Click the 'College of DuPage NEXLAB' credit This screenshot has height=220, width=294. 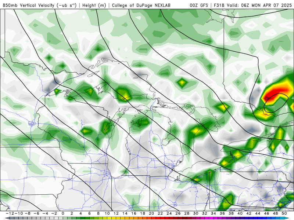[141, 5]
